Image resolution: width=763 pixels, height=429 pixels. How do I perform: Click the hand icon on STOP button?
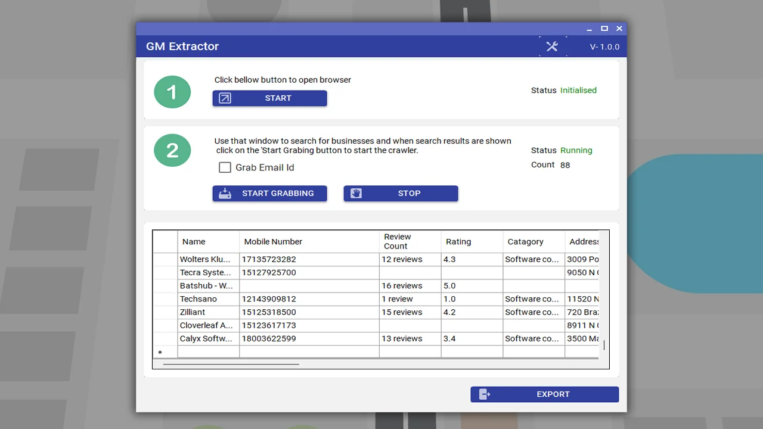(x=356, y=194)
